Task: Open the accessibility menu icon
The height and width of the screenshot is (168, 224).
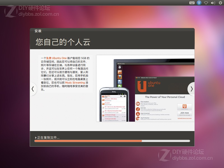Action: (199, 3)
